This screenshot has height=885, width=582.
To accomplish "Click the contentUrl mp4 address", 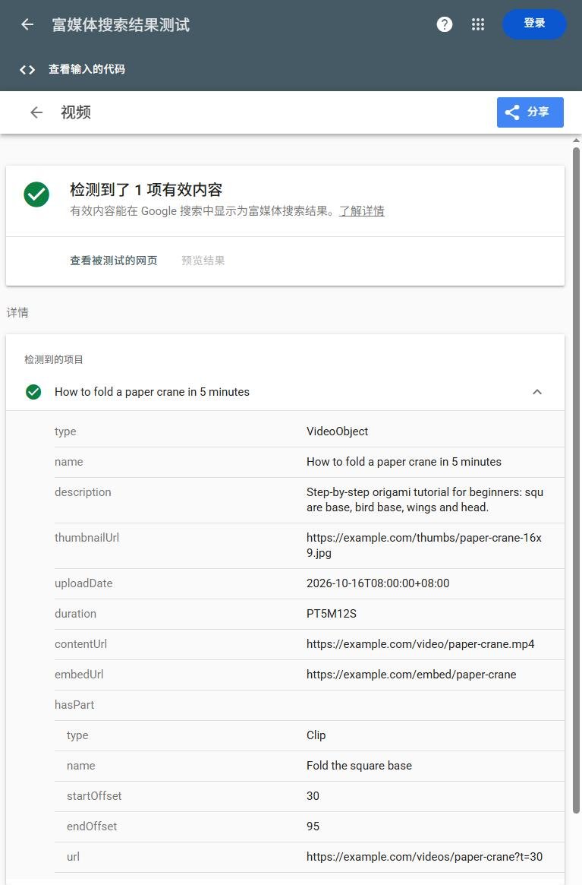I will click(x=420, y=644).
